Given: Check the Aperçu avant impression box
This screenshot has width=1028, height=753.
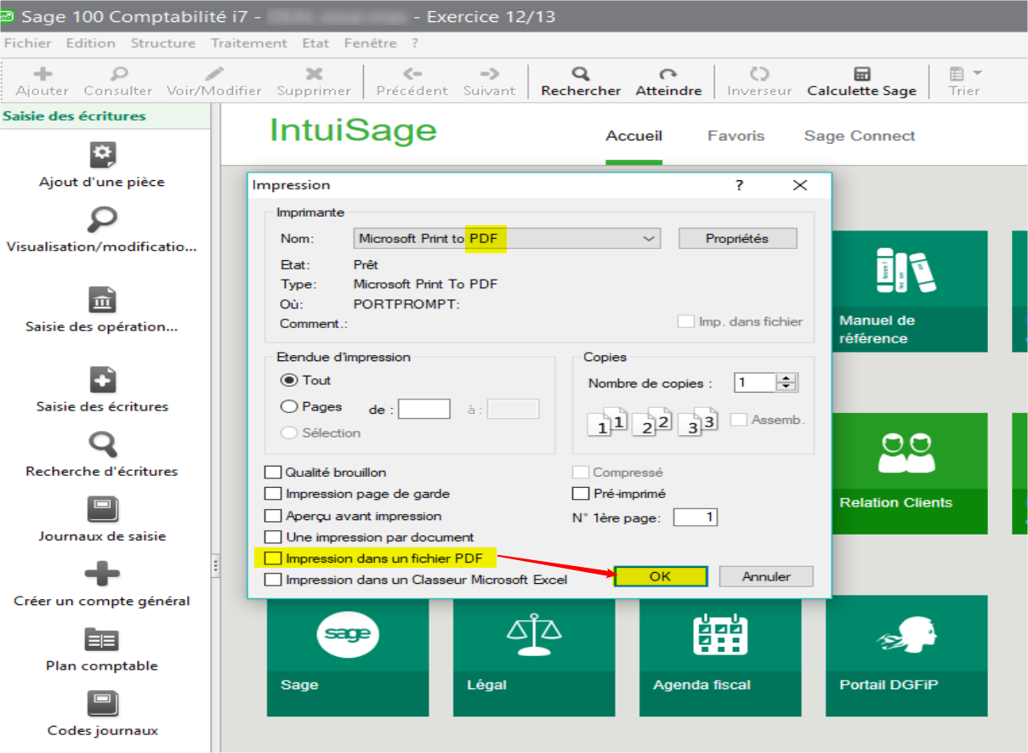Looking at the screenshot, I should (x=273, y=516).
